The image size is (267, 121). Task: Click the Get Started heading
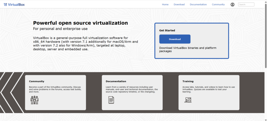[167, 31]
